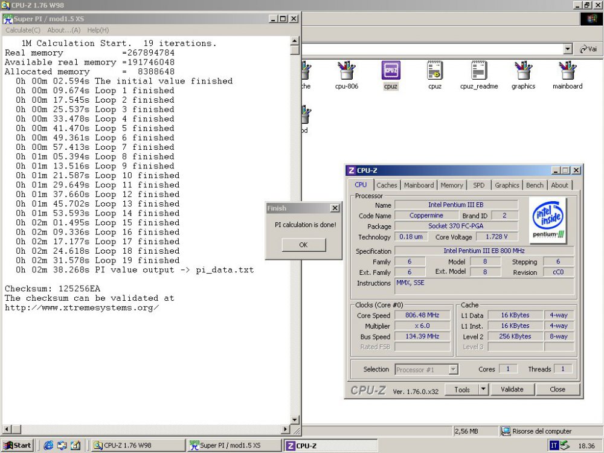Open the Calculate menu in Super PI

22,30
